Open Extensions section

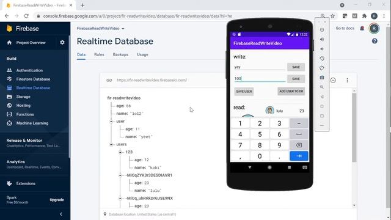(x=26, y=183)
